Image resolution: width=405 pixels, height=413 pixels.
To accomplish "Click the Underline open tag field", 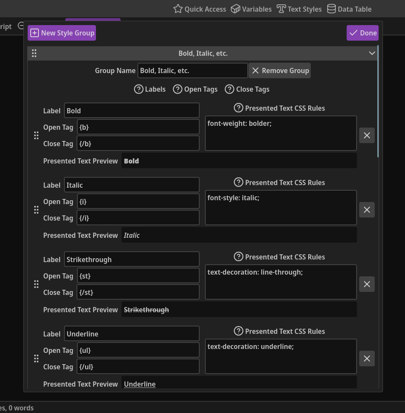I will (x=138, y=350).
